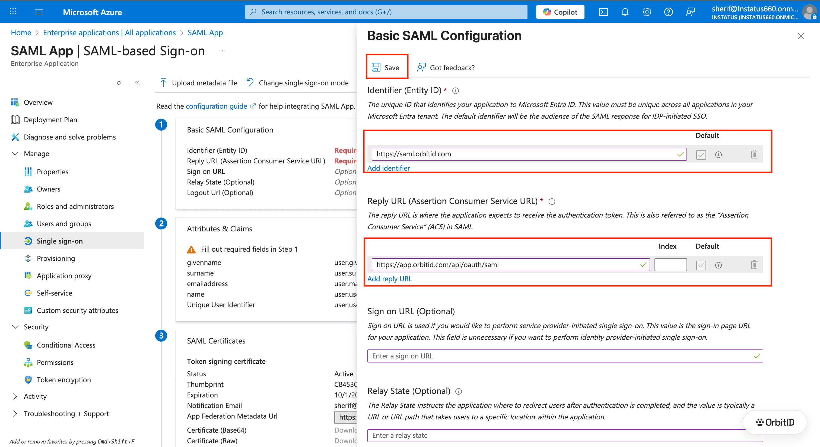820x447 pixels.
Task: Open the more options ellipsis by title
Action: pos(223,51)
